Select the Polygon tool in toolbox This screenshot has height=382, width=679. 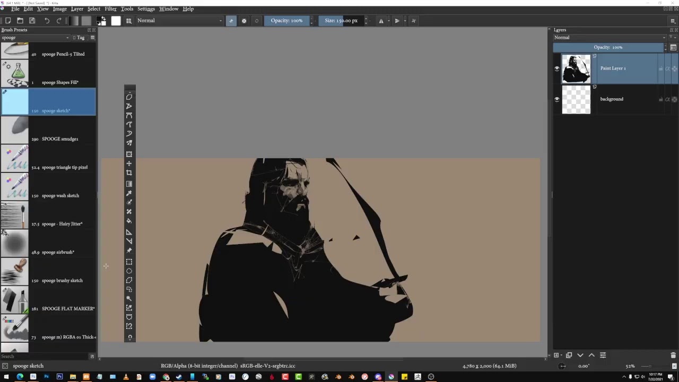pyautogui.click(x=129, y=97)
